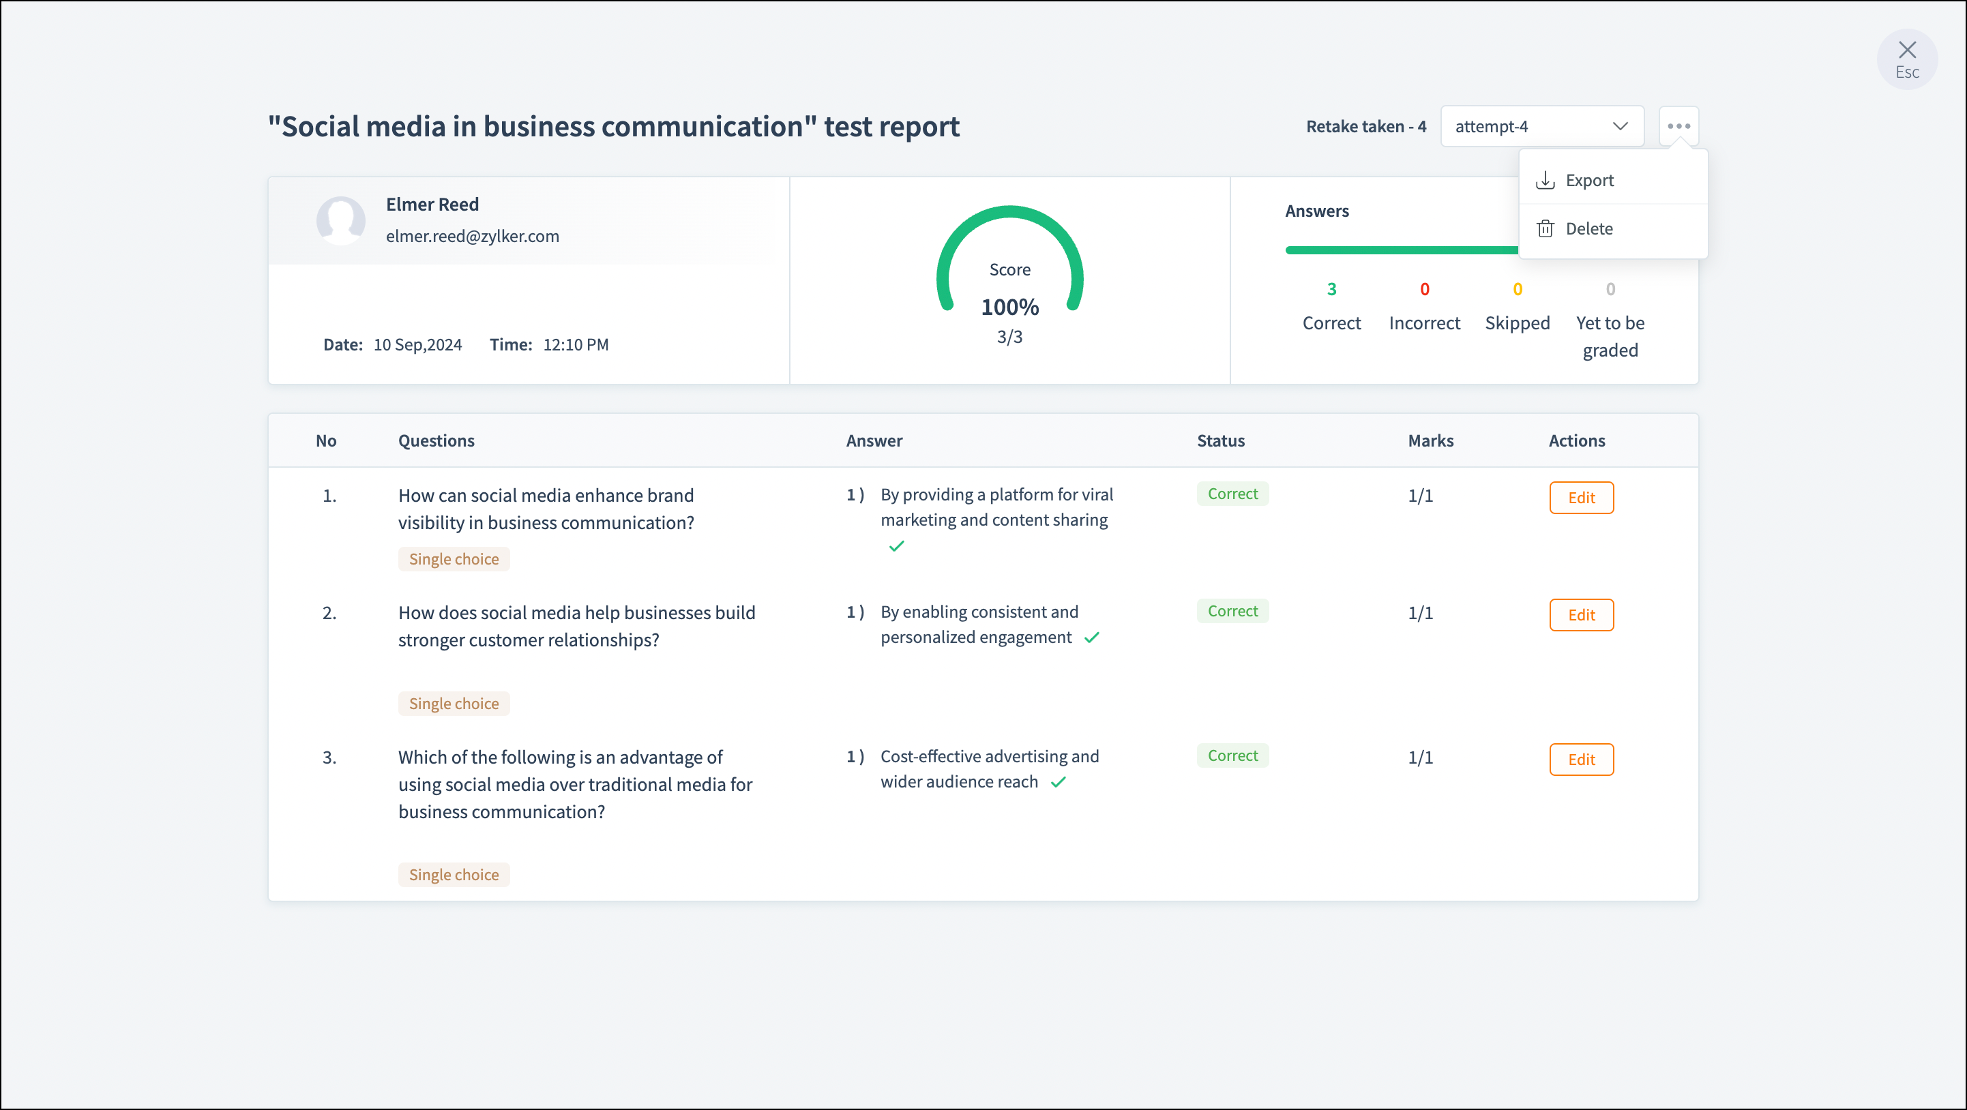
Task: Edit the second question's marks
Action: [x=1581, y=614]
